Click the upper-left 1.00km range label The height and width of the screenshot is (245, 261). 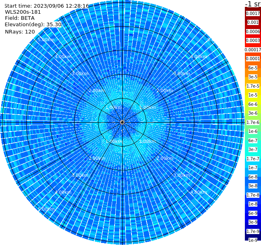tap(114, 107)
